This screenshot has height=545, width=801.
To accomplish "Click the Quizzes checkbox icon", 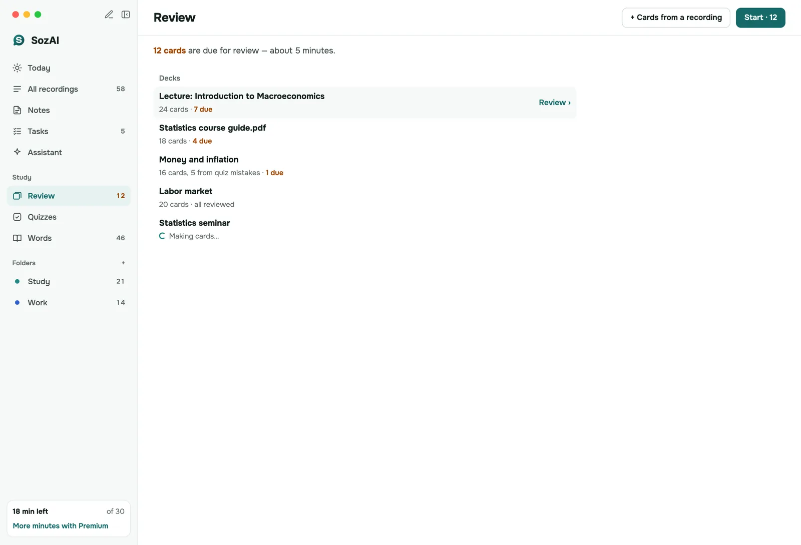I will point(17,217).
